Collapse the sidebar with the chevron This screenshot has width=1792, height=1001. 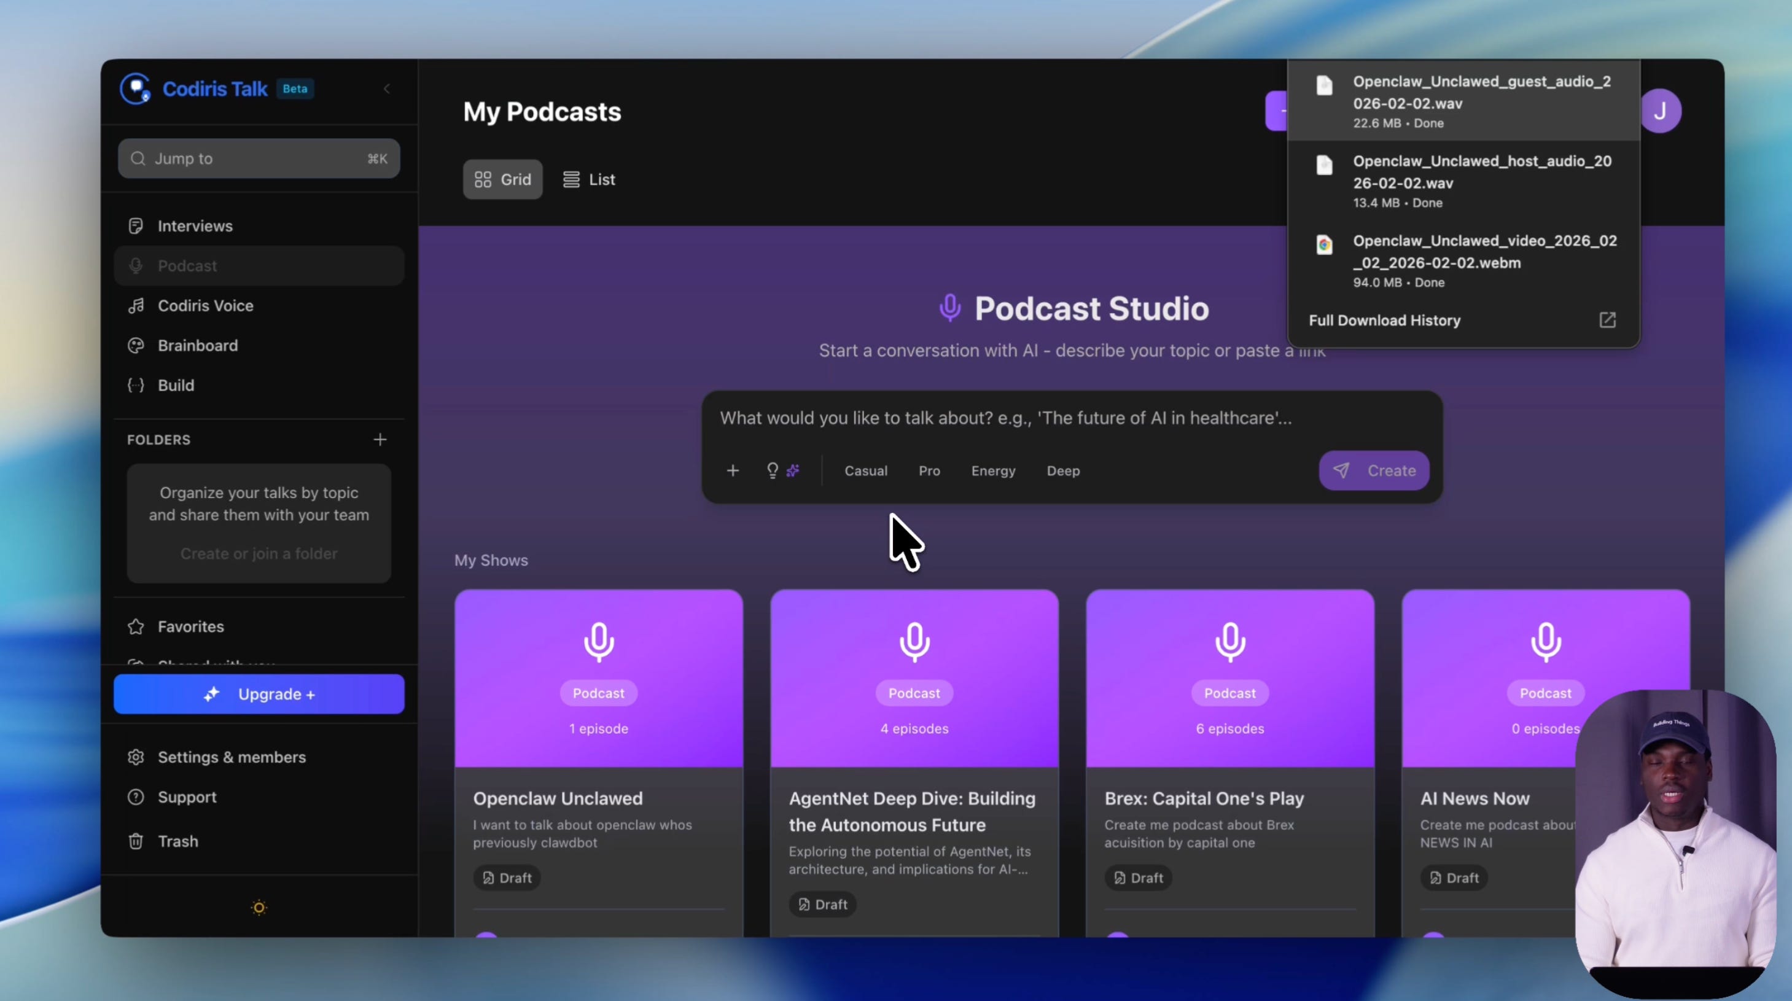pyautogui.click(x=387, y=89)
